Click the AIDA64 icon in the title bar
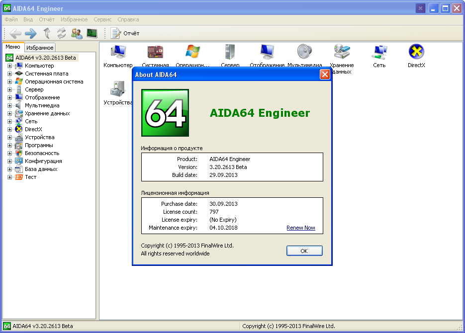The width and height of the screenshot is (465, 333). coord(7,8)
